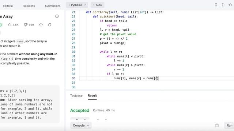Screen dimensions: 234x131
Task: Select the Testcase tab
Action: tap(76, 95)
